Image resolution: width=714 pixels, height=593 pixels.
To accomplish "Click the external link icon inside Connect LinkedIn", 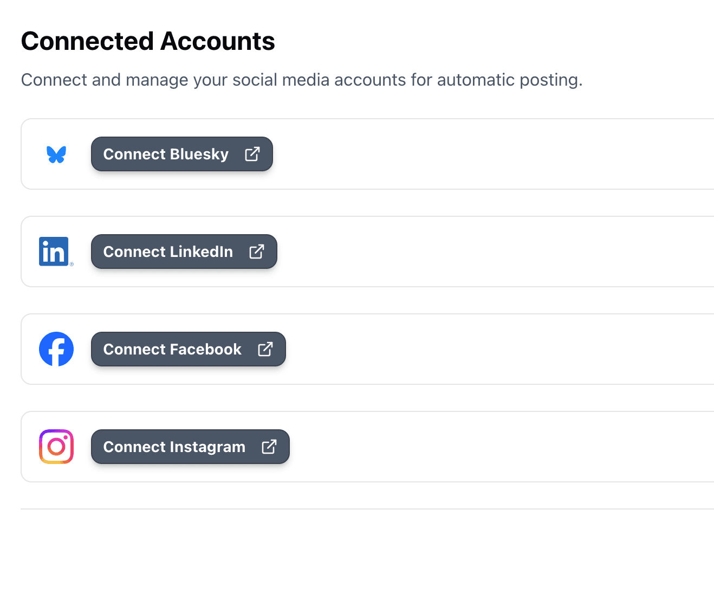I will (x=257, y=252).
